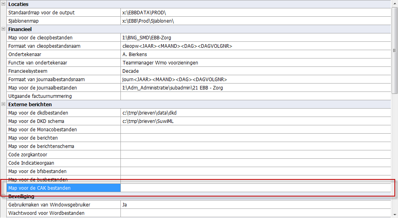The image size is (398, 218).
Task: Edit the Formaat van clieopbestandsnaam value
Action: (255, 46)
